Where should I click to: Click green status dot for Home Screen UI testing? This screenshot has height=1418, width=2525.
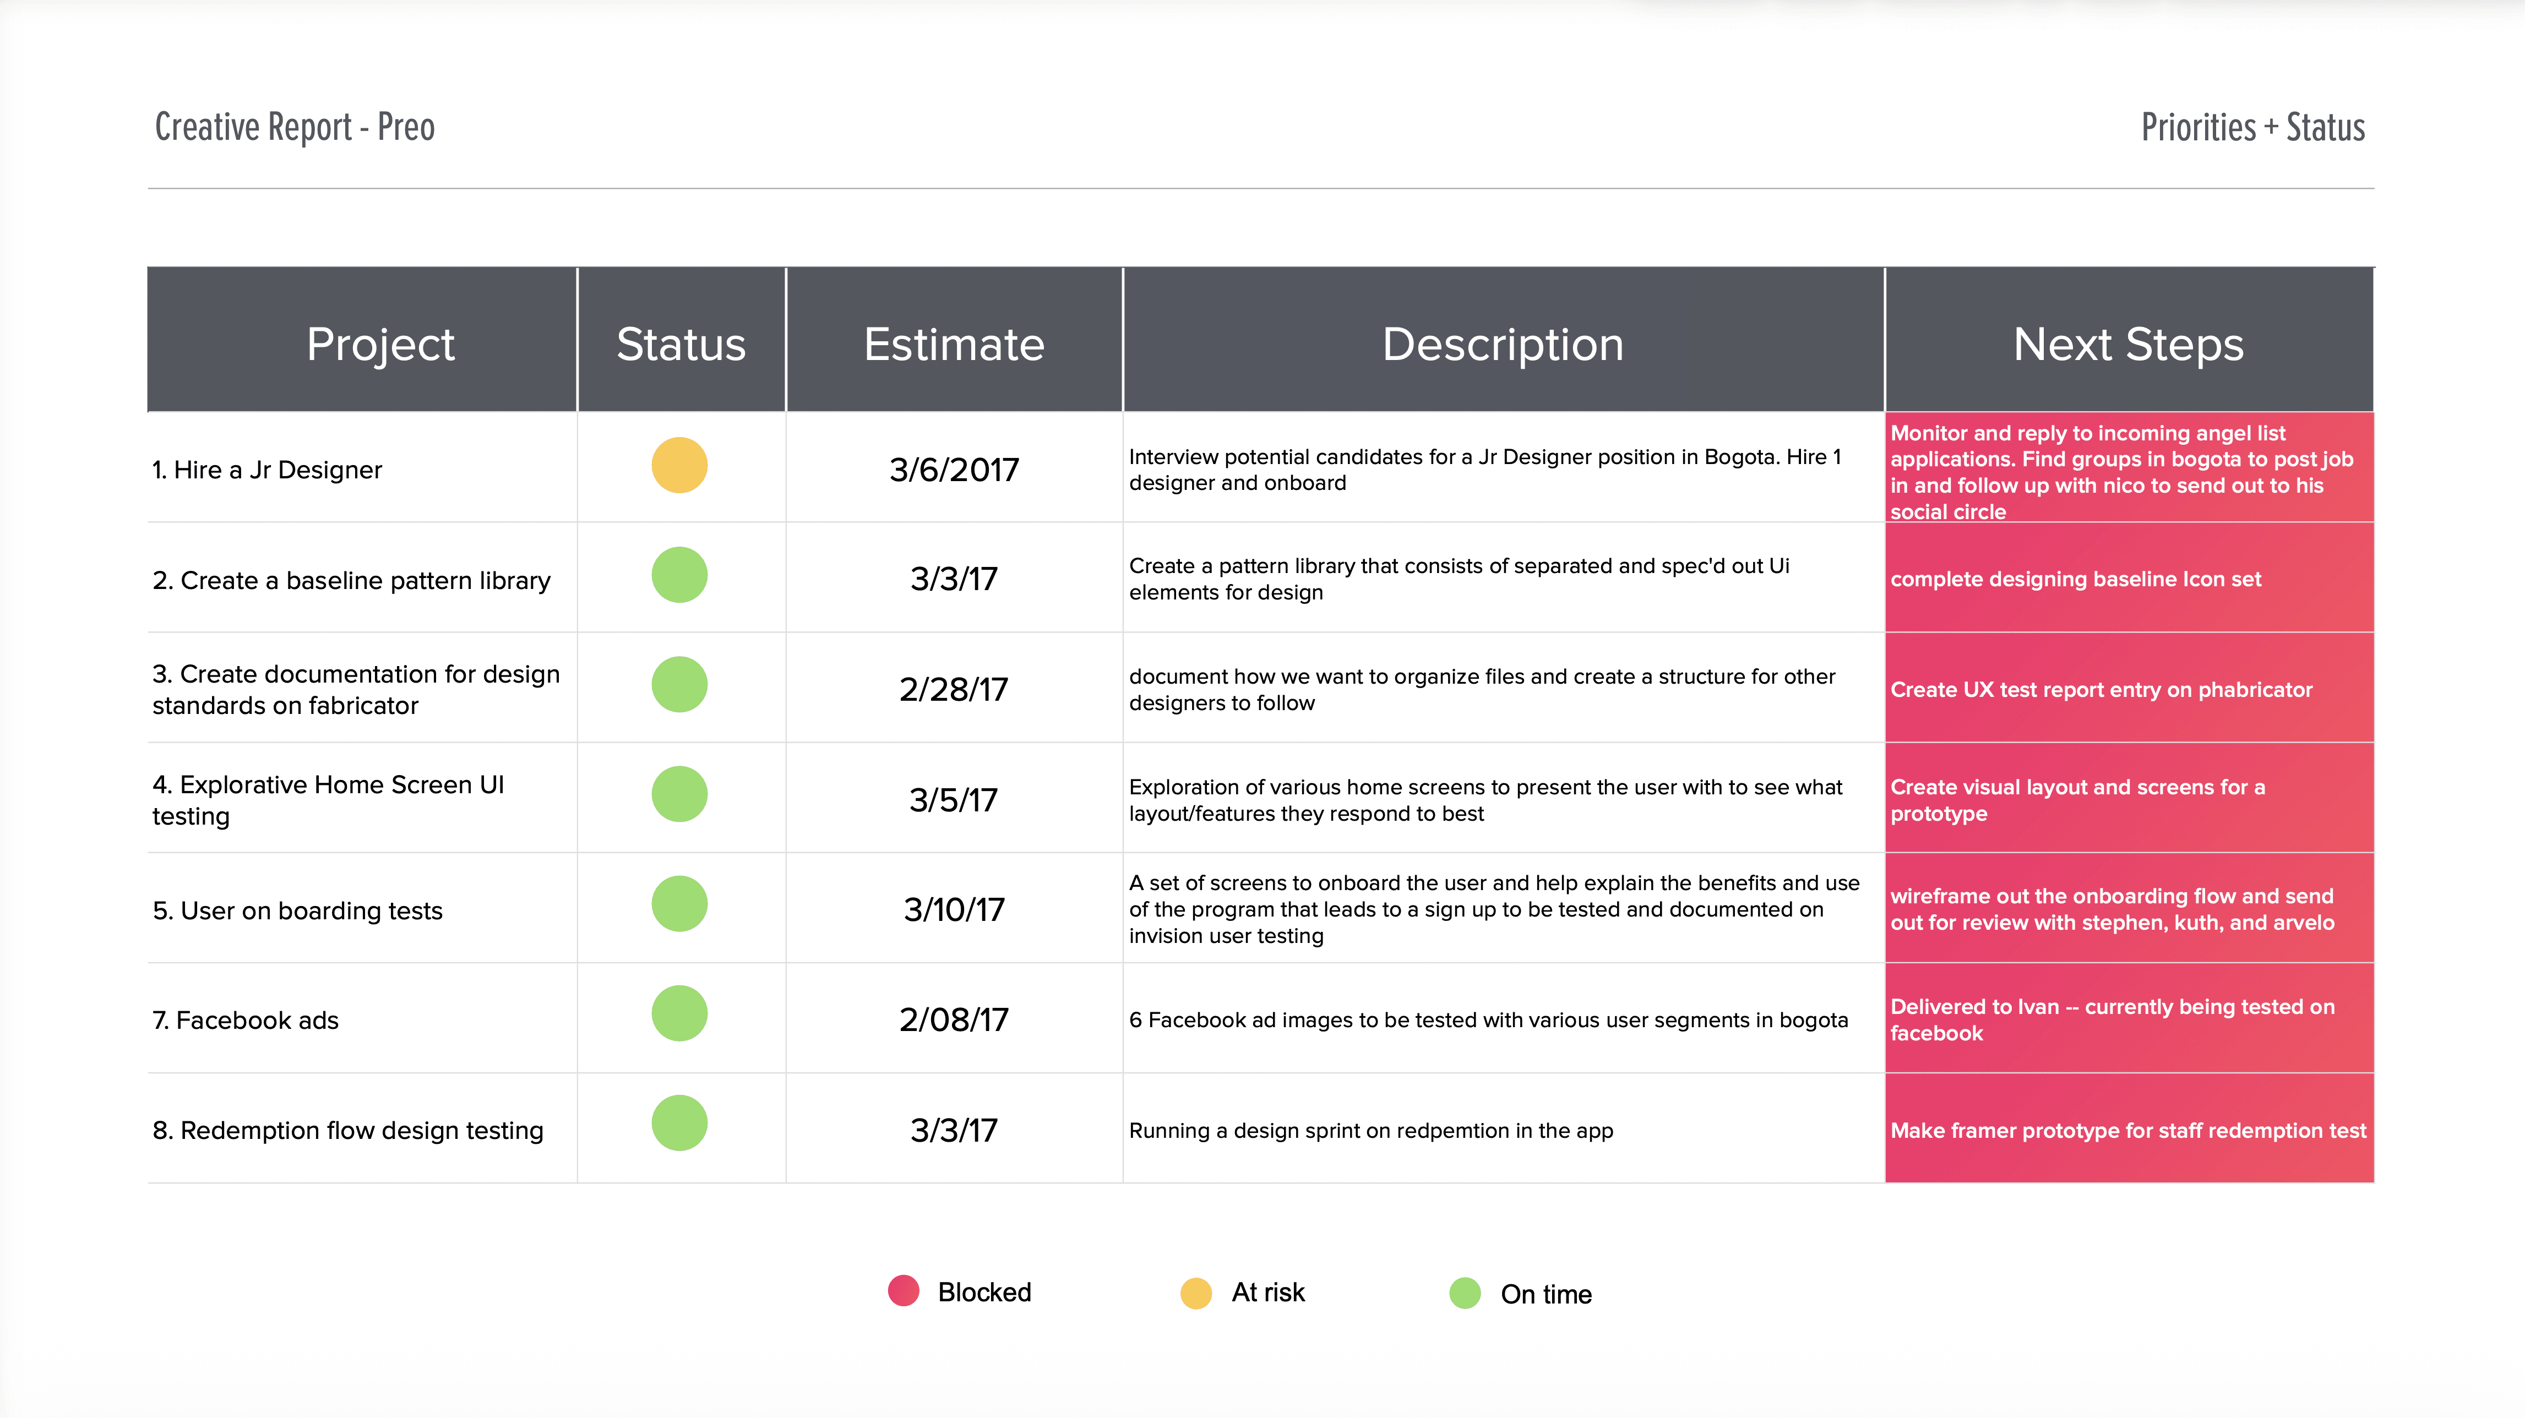(x=679, y=795)
